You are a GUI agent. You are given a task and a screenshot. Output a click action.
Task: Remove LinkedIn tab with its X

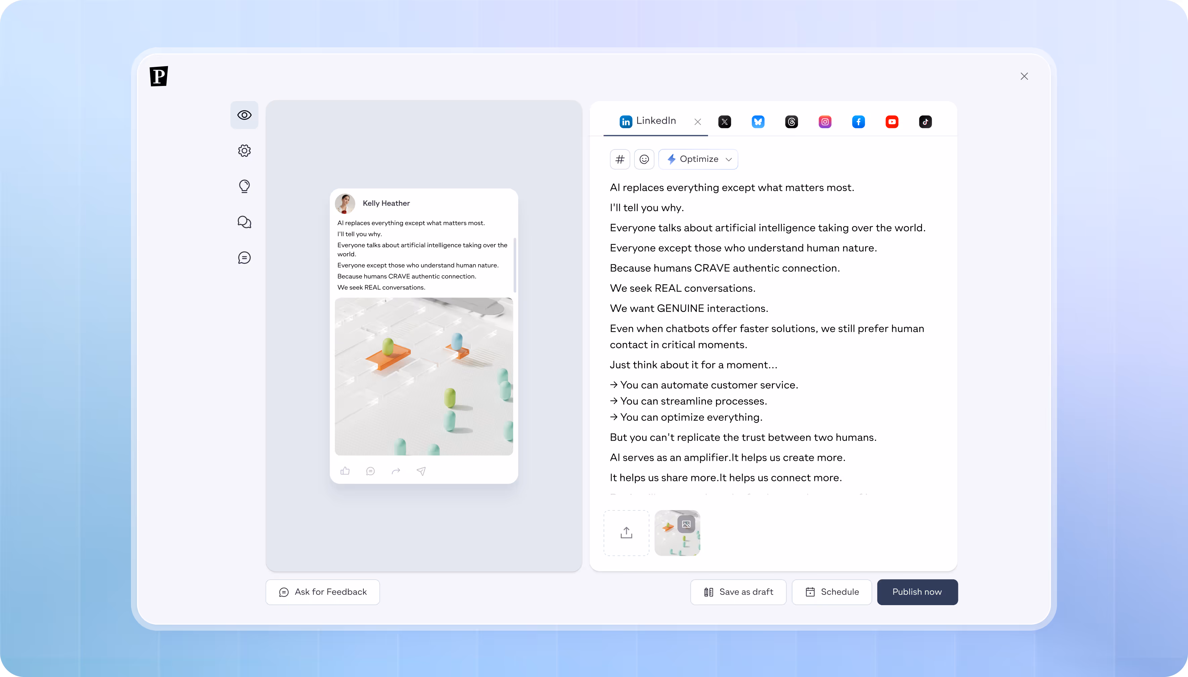[698, 122]
